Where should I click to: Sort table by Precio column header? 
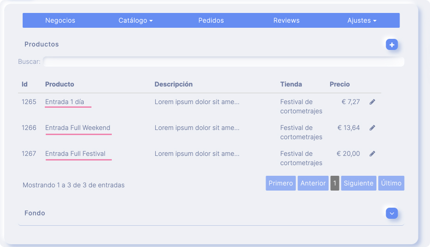(x=339, y=84)
